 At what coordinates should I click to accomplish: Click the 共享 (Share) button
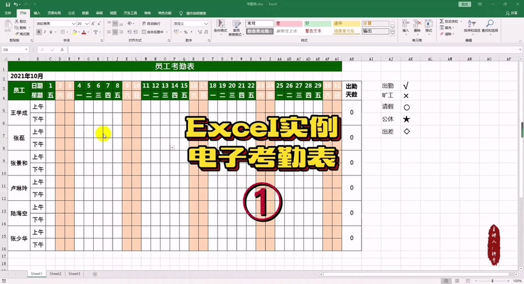coord(511,13)
